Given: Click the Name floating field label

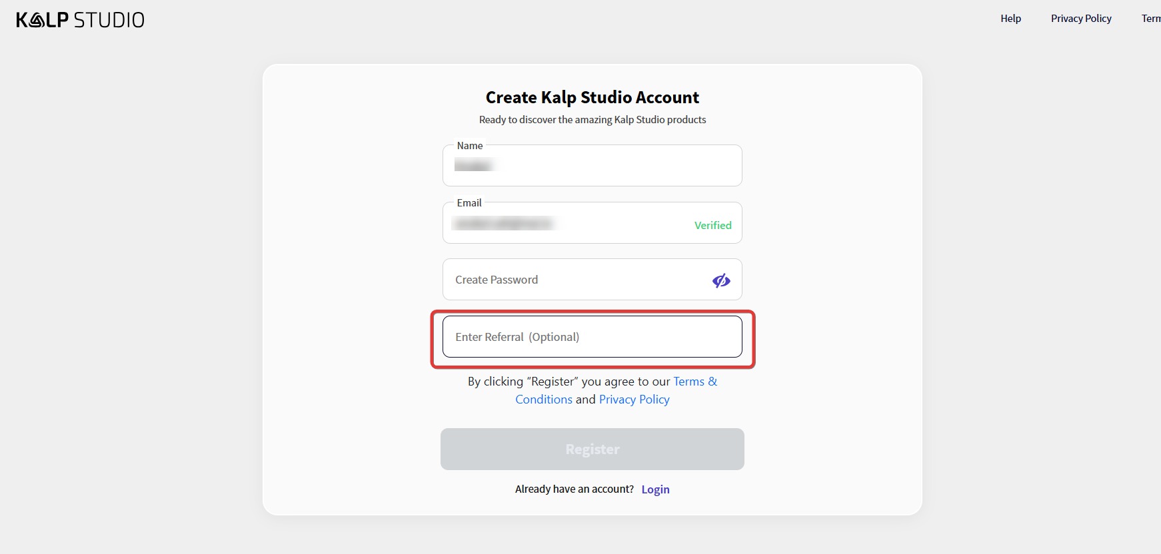Looking at the screenshot, I should pos(470,146).
